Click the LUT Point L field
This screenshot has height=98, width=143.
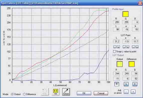coord(117,42)
